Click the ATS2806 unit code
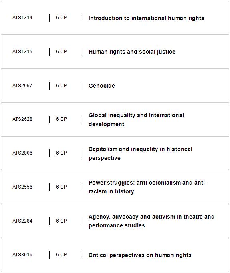This screenshot has height=273, width=230. [x=22, y=153]
